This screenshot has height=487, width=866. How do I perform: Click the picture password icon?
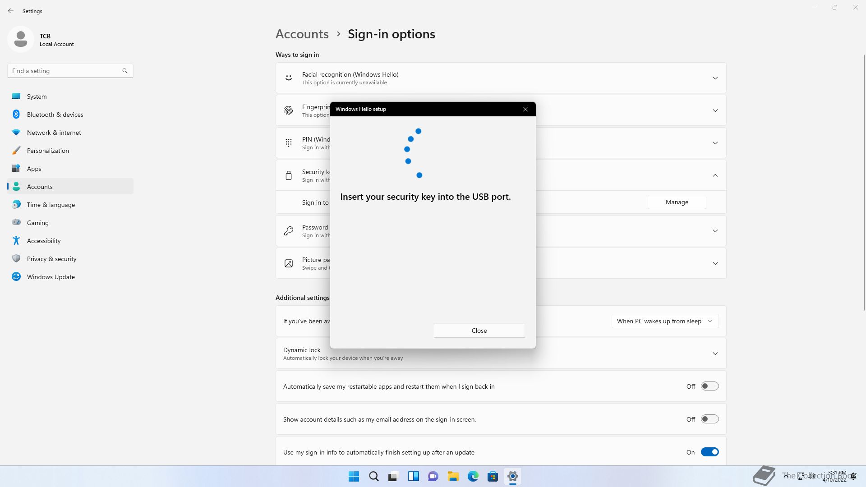(289, 263)
